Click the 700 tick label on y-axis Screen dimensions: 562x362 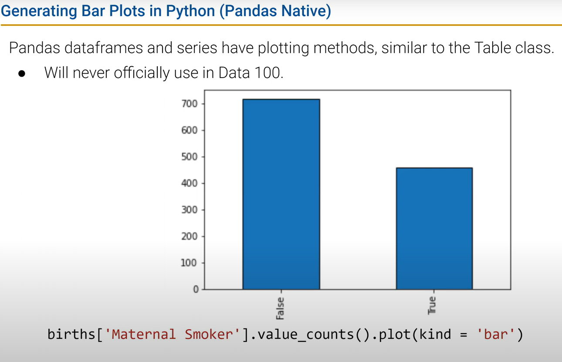point(190,104)
